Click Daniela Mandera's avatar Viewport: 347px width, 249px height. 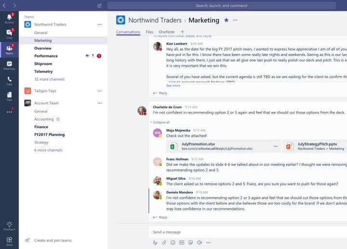[x=157, y=195]
